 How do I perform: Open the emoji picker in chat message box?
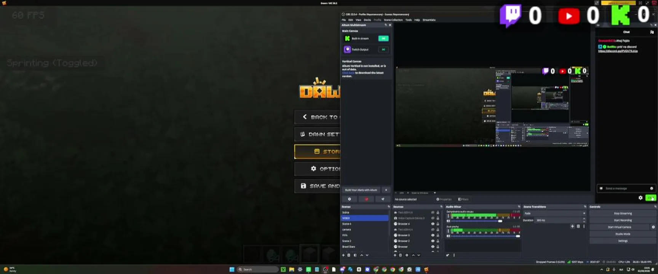pyautogui.click(x=652, y=188)
